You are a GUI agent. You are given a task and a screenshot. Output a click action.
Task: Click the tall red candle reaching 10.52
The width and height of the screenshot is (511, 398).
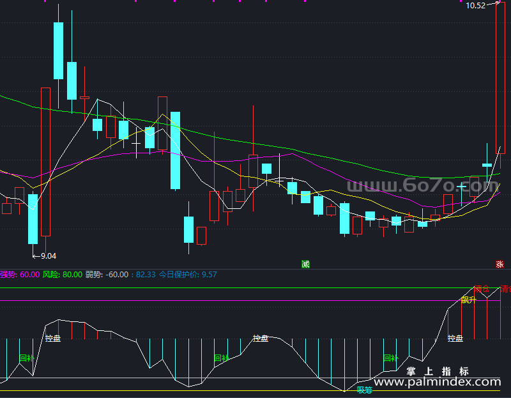click(500, 77)
